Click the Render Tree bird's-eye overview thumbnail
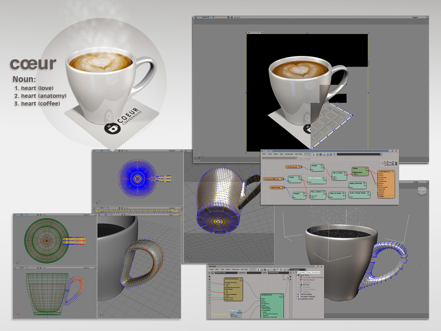This screenshot has height=331, width=441. (x=389, y=163)
